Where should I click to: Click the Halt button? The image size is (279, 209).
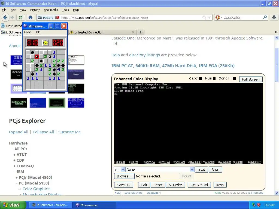click(x=144, y=185)
